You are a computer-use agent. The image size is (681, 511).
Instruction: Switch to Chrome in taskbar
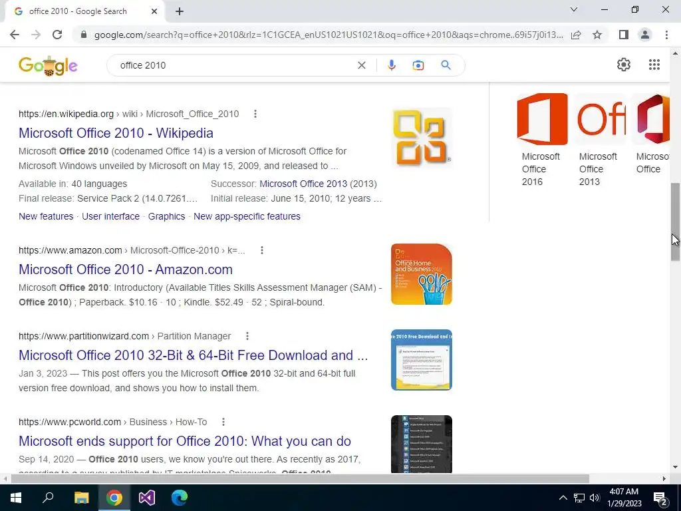point(114,498)
